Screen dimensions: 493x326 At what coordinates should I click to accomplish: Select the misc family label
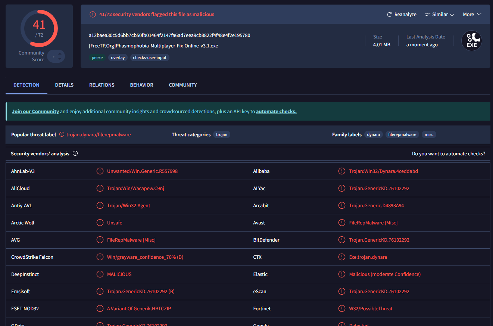429,134
